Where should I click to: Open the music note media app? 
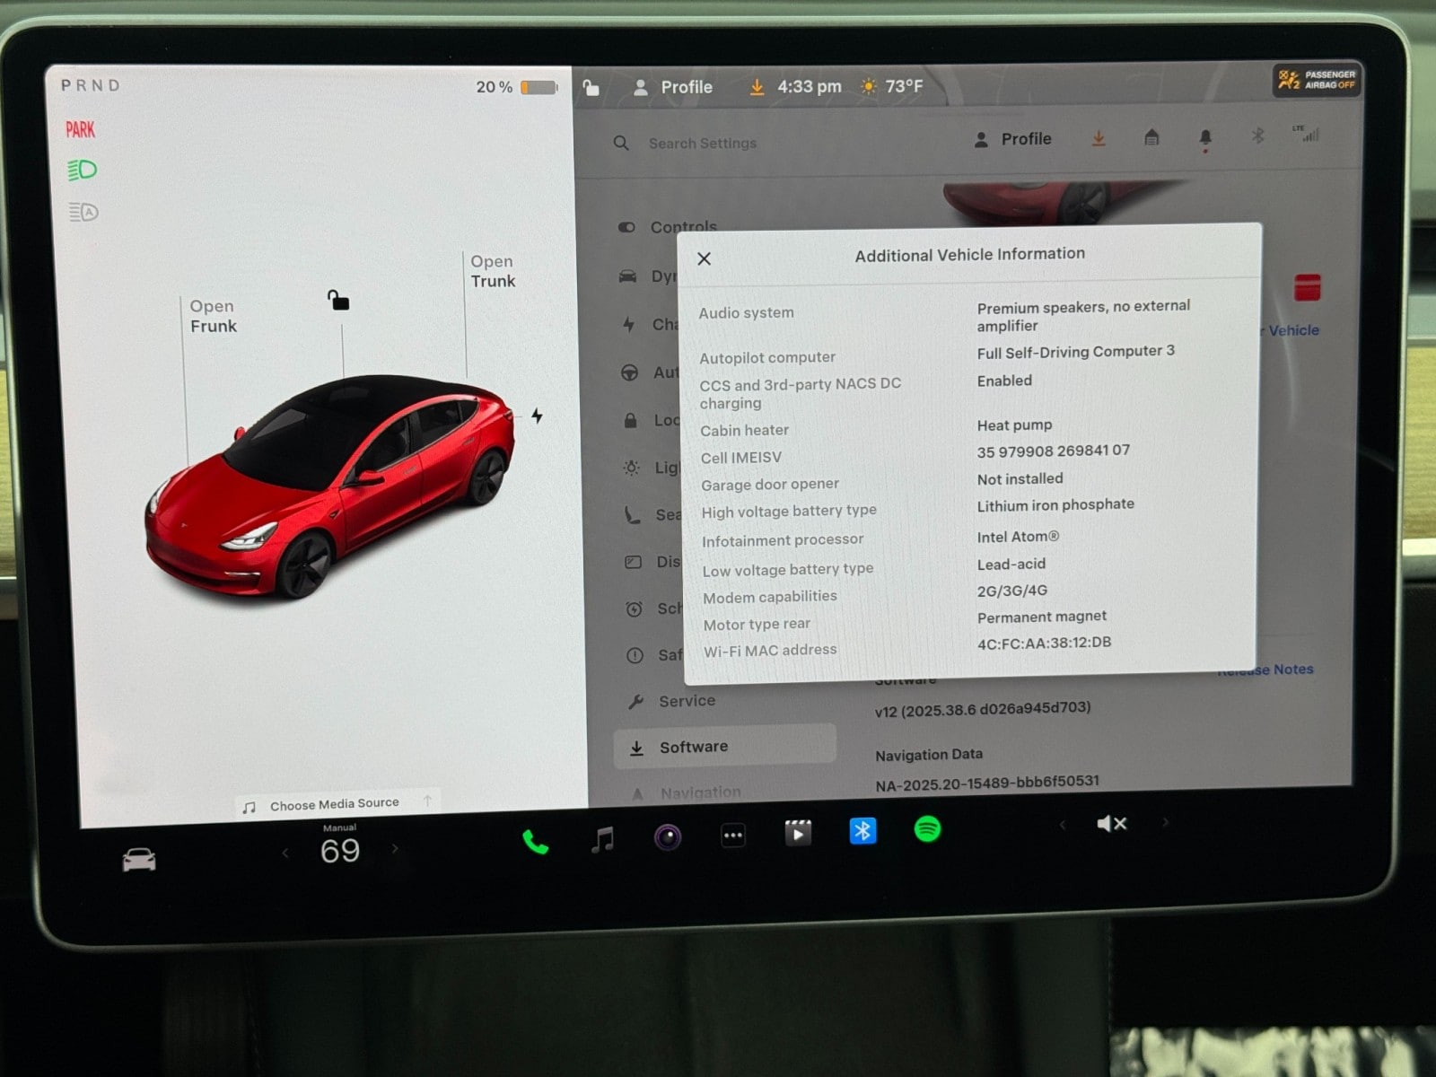click(x=602, y=840)
